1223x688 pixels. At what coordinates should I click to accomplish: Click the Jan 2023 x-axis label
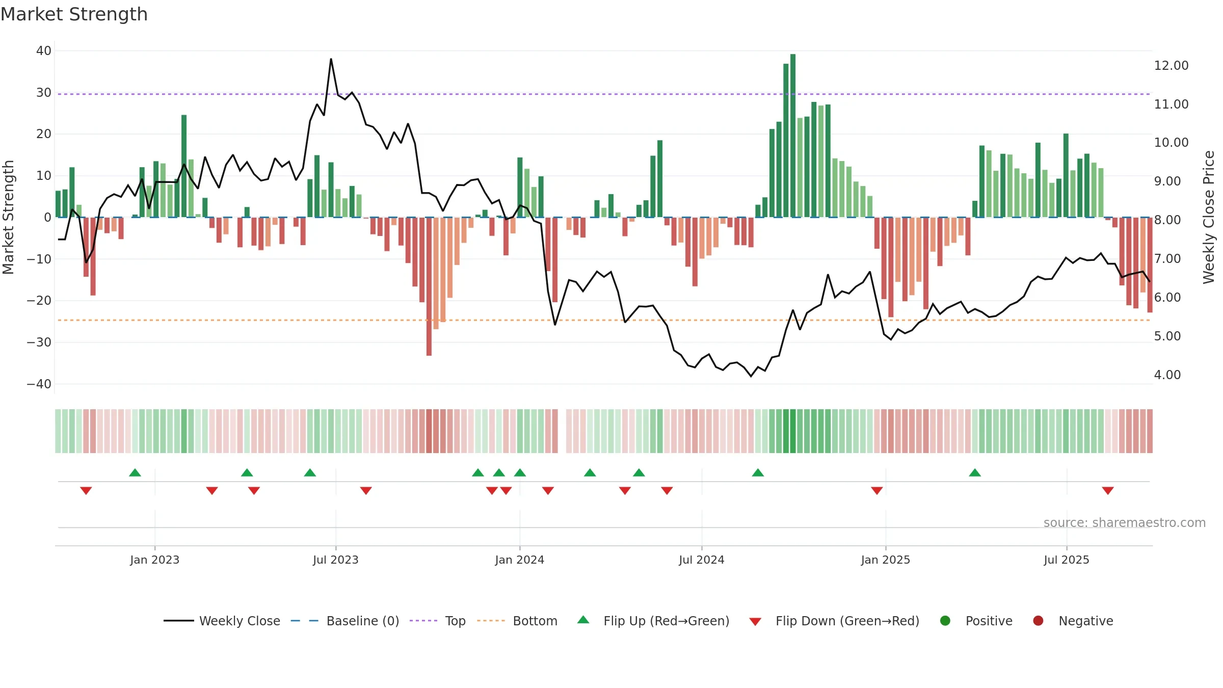[155, 560]
